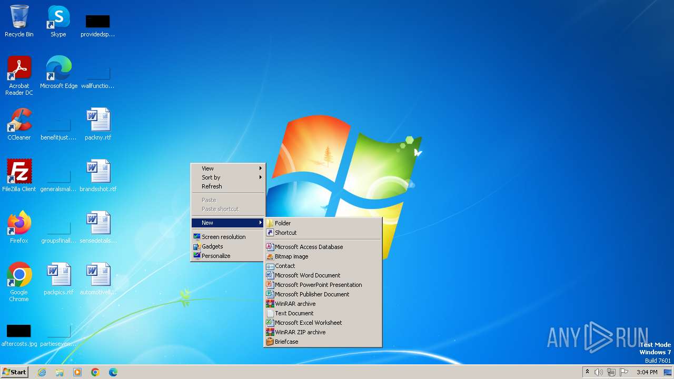Create a new WinRAR archive

pyautogui.click(x=323, y=304)
